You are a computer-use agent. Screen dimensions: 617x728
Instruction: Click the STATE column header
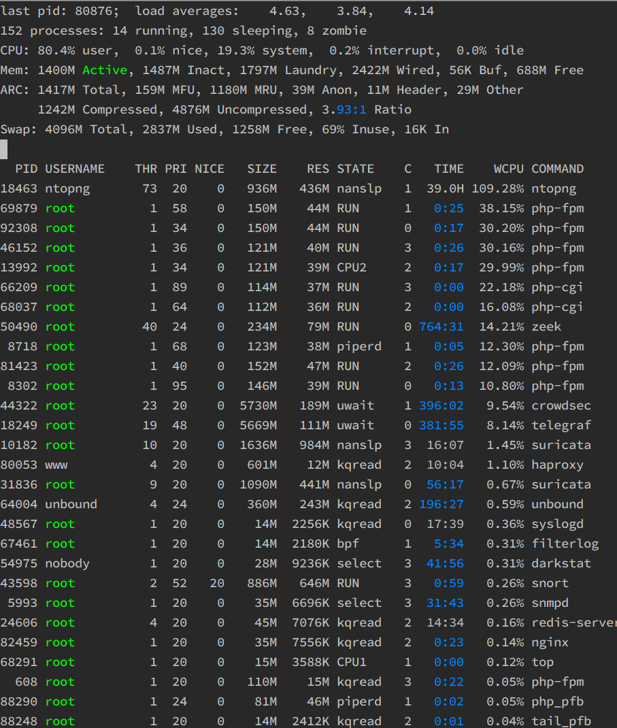tap(355, 169)
